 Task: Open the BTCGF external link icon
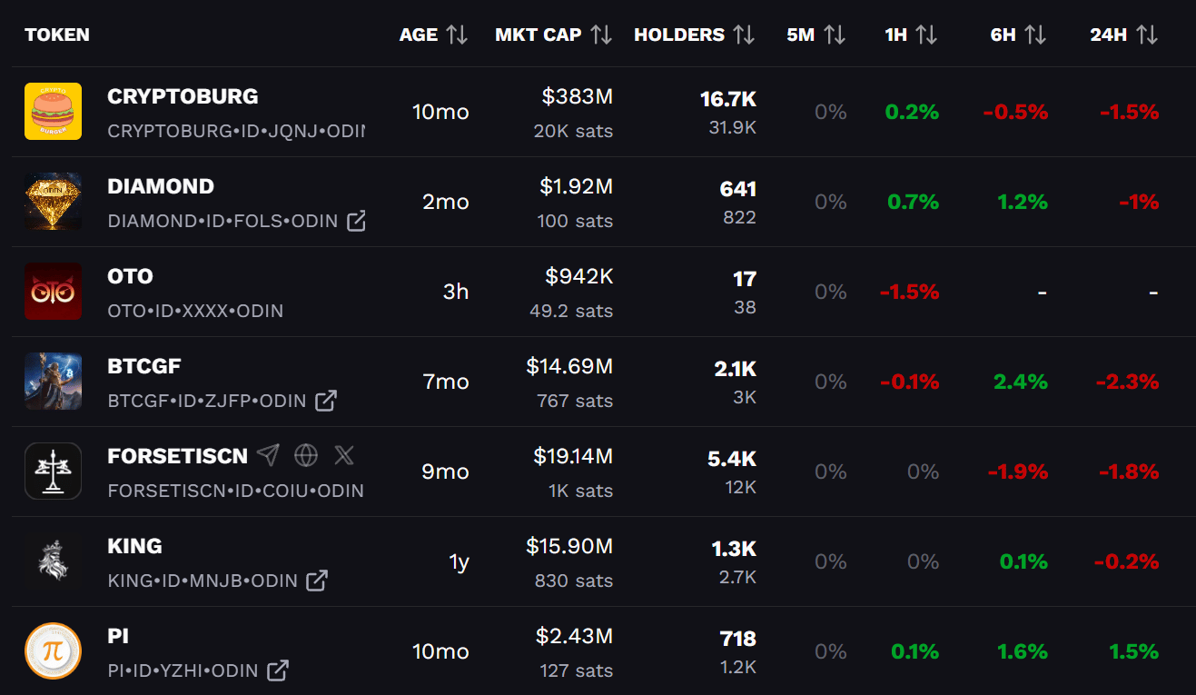[325, 401]
